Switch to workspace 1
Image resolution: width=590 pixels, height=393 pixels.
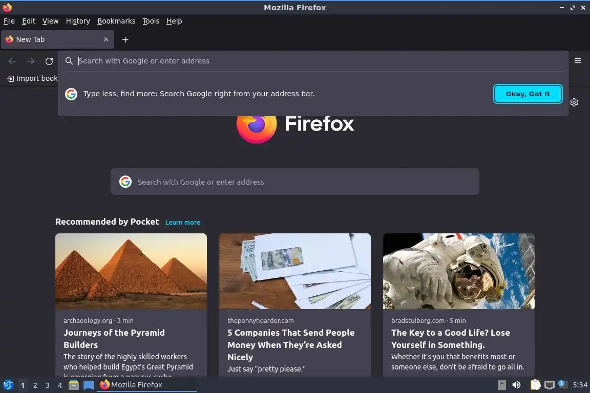23,385
